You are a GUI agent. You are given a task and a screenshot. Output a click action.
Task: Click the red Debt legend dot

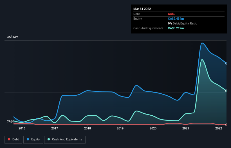9,139
